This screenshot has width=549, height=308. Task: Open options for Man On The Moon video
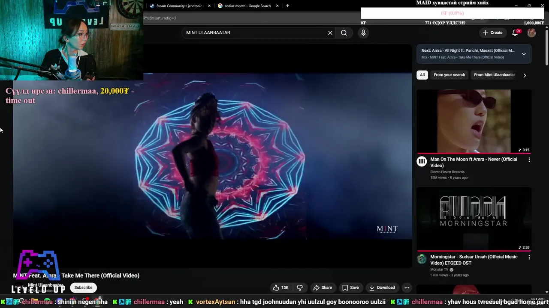click(x=529, y=160)
